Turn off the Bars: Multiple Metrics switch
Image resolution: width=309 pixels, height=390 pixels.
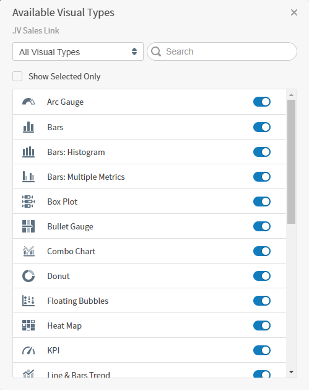[x=262, y=177]
